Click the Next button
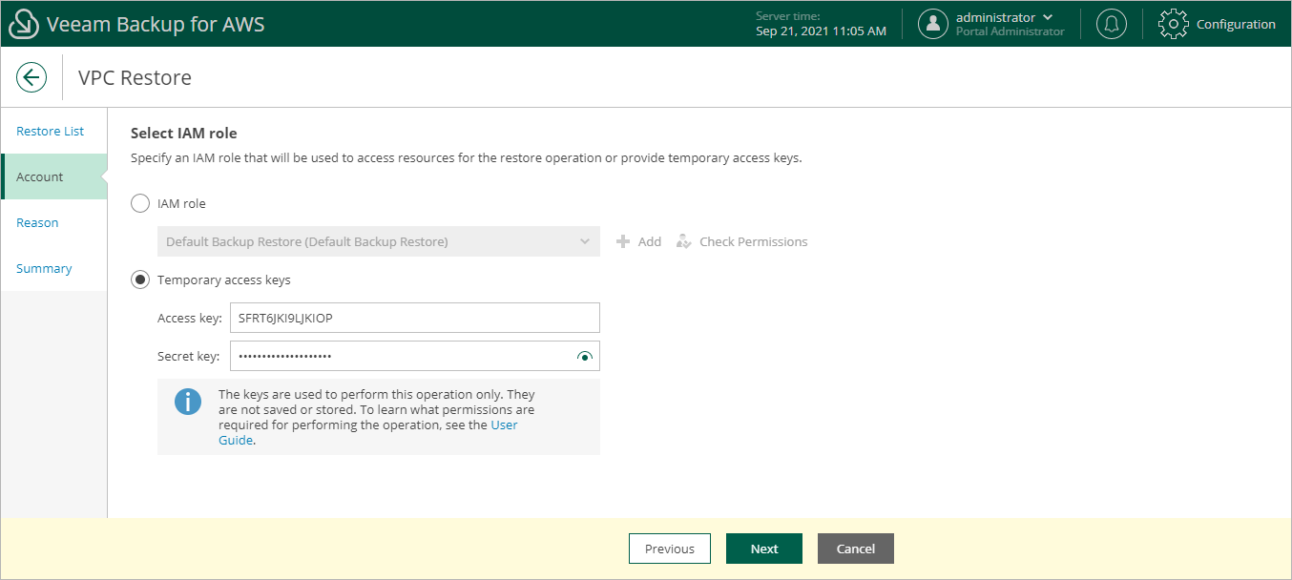This screenshot has width=1292, height=580. tap(763, 549)
